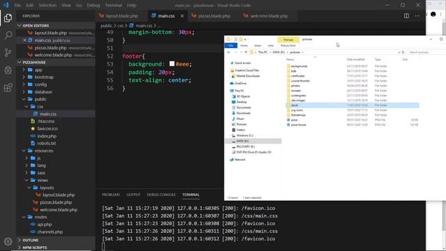Collapse the PIZZAHOUSE project section

tap(20, 62)
